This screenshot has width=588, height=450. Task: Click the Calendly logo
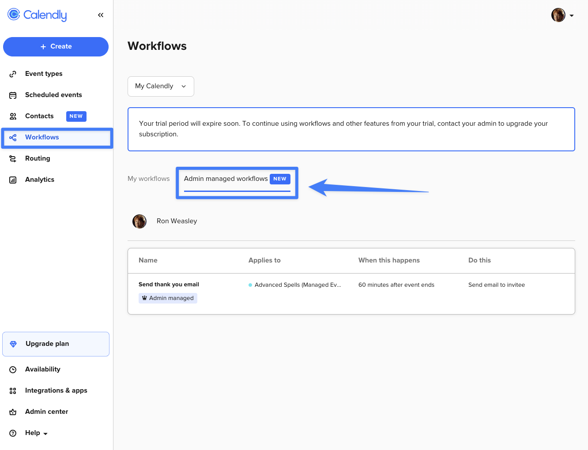pos(37,15)
